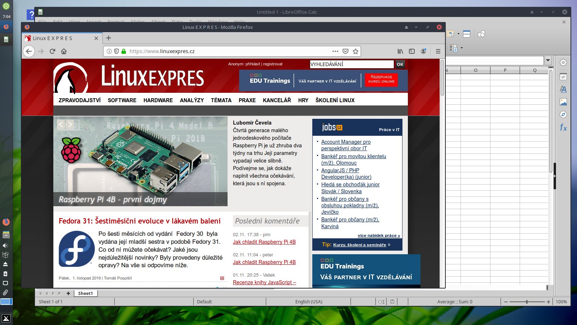Click English (USA) language in status bar

pyautogui.click(x=309, y=302)
